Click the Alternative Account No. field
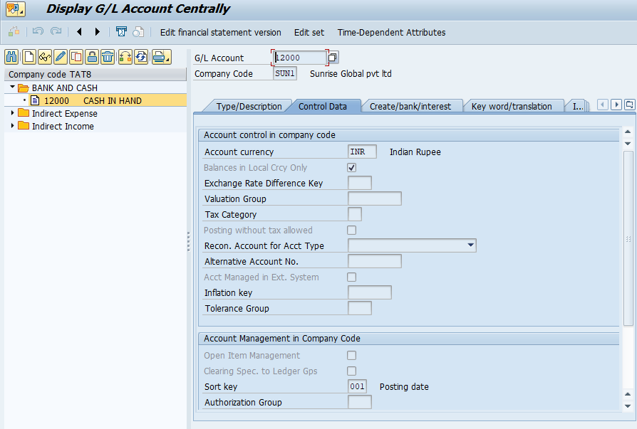Image resolution: width=637 pixels, height=429 pixels. coord(375,261)
